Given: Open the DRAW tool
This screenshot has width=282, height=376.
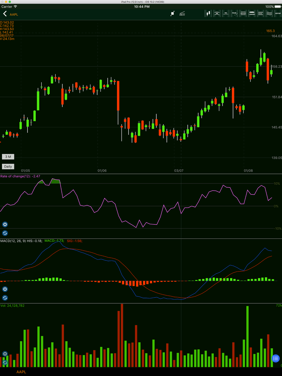Looking at the screenshot, I should (x=182, y=14).
